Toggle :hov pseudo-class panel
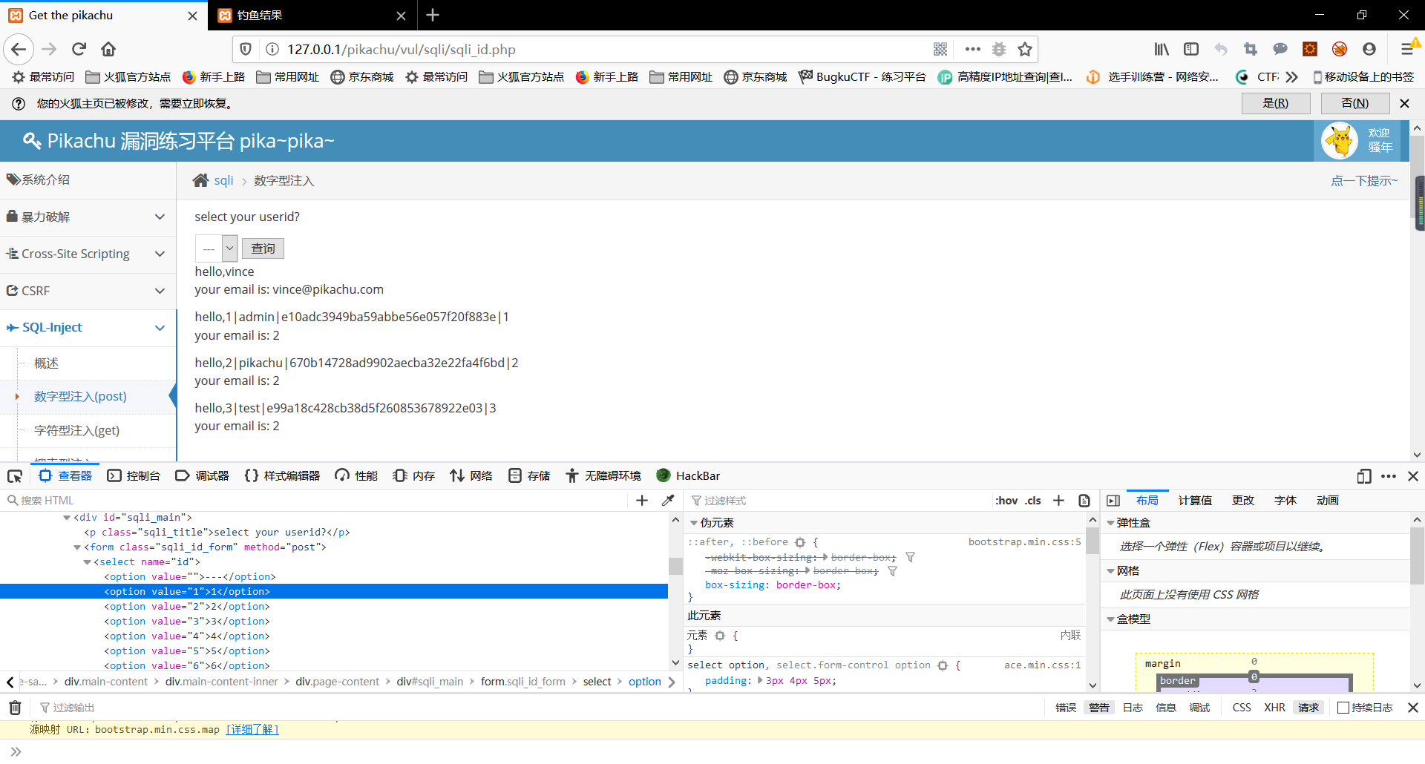1425x764 pixels. 1006,501
